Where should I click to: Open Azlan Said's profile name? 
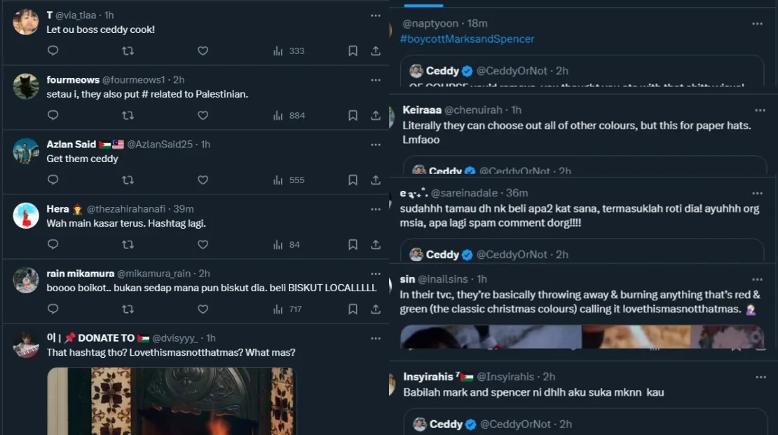click(x=71, y=144)
